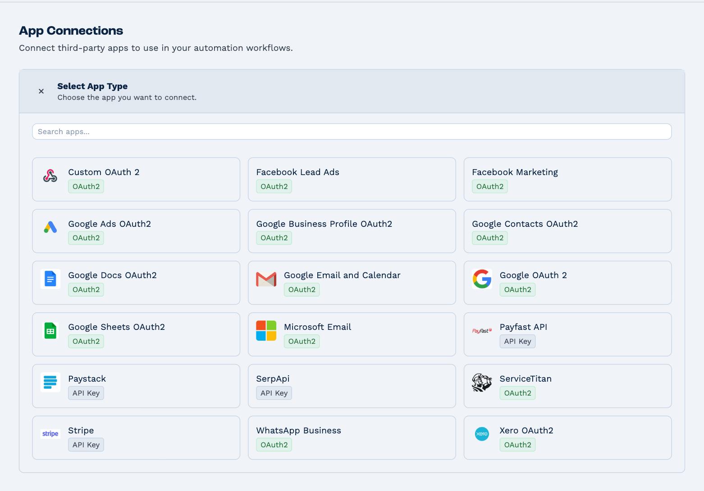704x491 pixels.
Task: Pick the Google Business Profile OAuth2 card
Action: (x=352, y=231)
